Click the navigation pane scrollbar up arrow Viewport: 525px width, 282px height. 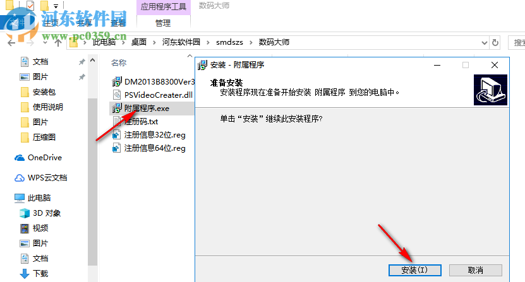(92, 61)
